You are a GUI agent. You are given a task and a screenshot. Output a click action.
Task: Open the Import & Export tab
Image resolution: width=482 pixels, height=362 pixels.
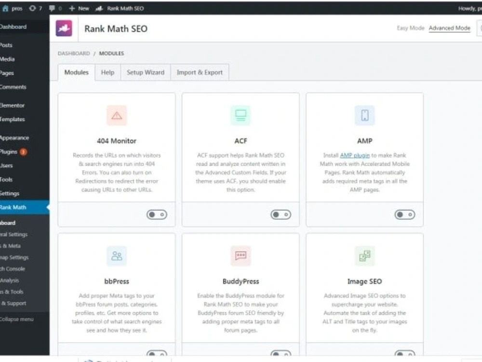200,72
